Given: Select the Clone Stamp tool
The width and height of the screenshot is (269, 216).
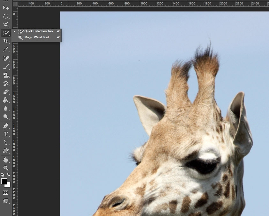Looking at the screenshot, I should click(5, 75).
